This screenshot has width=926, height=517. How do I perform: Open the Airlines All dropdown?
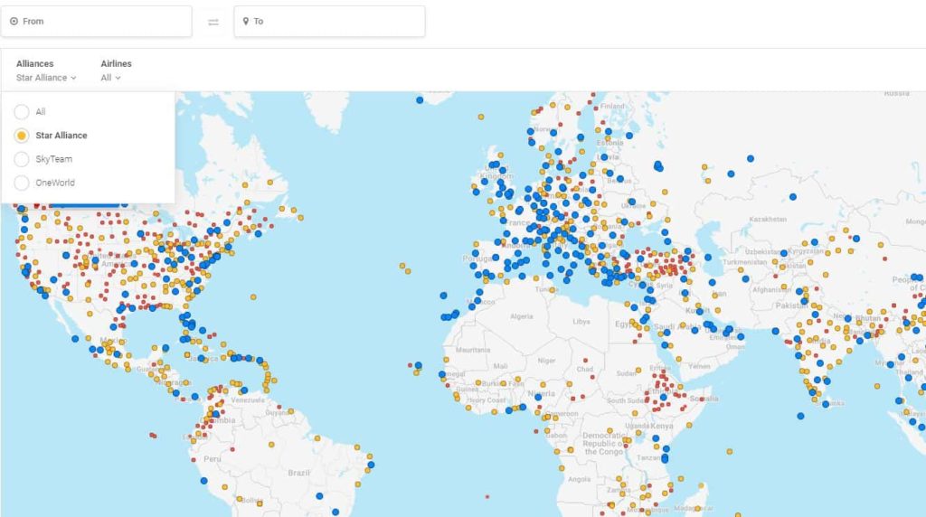coord(110,78)
